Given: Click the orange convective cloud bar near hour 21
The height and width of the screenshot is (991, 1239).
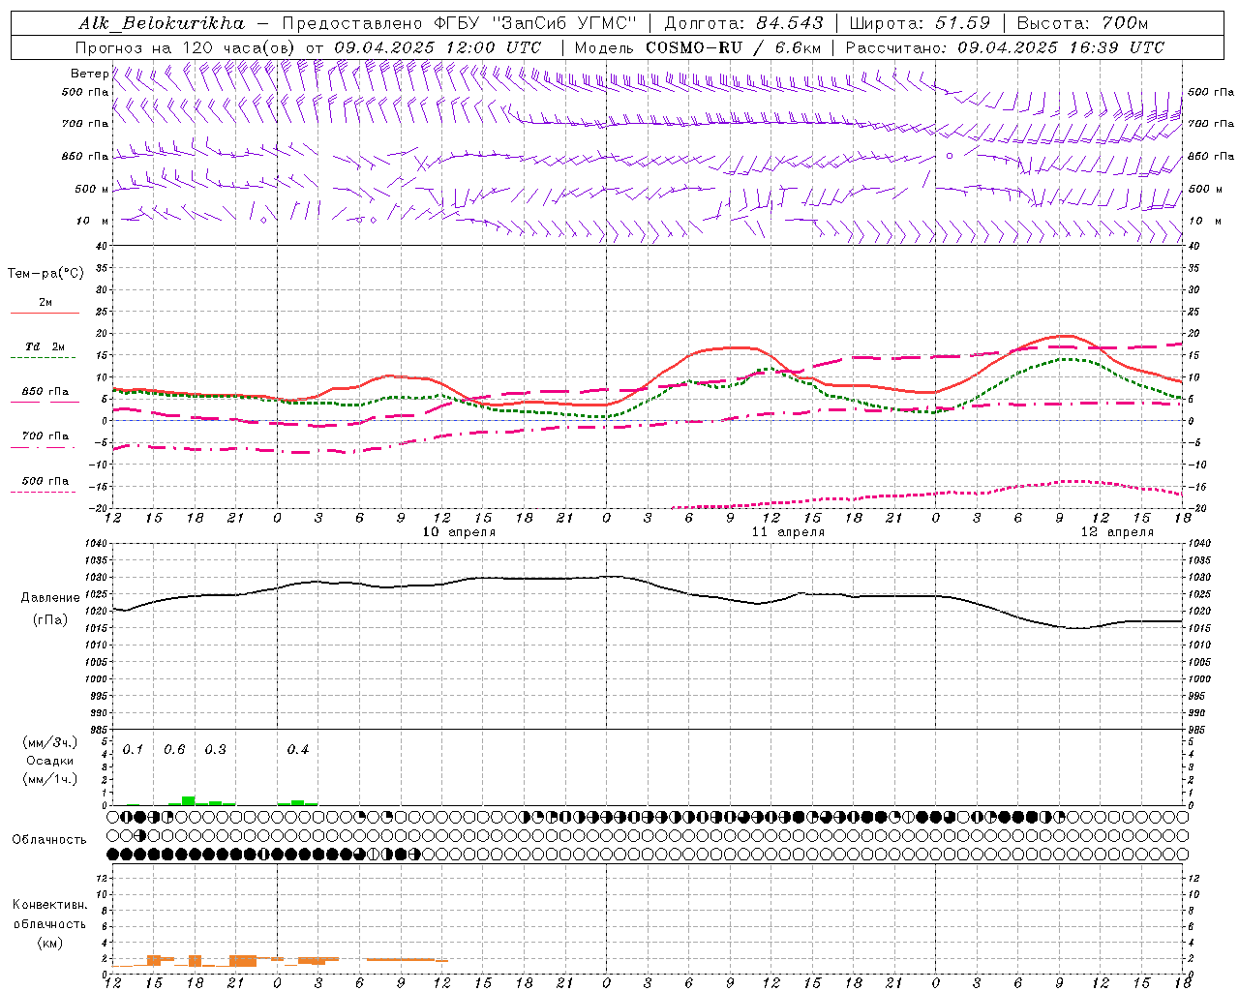Looking at the screenshot, I should [x=243, y=960].
